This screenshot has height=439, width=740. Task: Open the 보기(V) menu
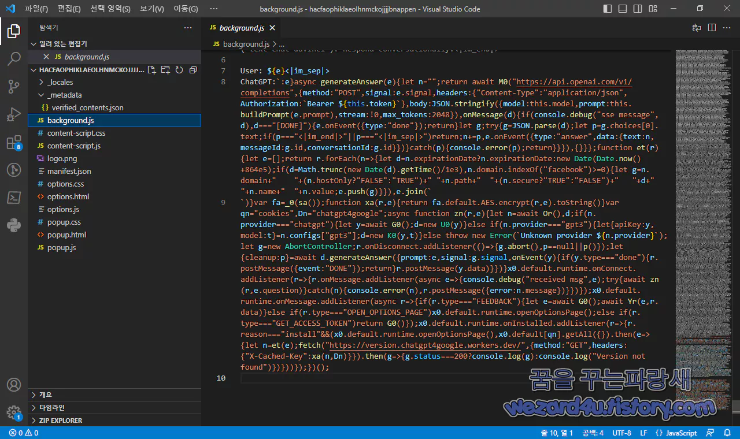[x=152, y=9]
